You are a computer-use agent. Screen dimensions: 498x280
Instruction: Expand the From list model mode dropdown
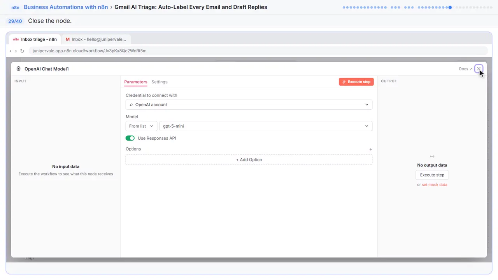pyautogui.click(x=141, y=126)
